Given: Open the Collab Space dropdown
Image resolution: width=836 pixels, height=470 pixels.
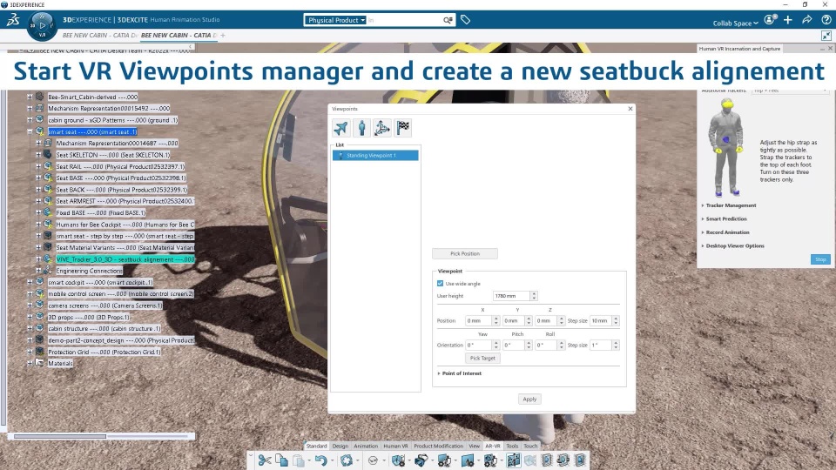Looking at the screenshot, I should pos(735,23).
